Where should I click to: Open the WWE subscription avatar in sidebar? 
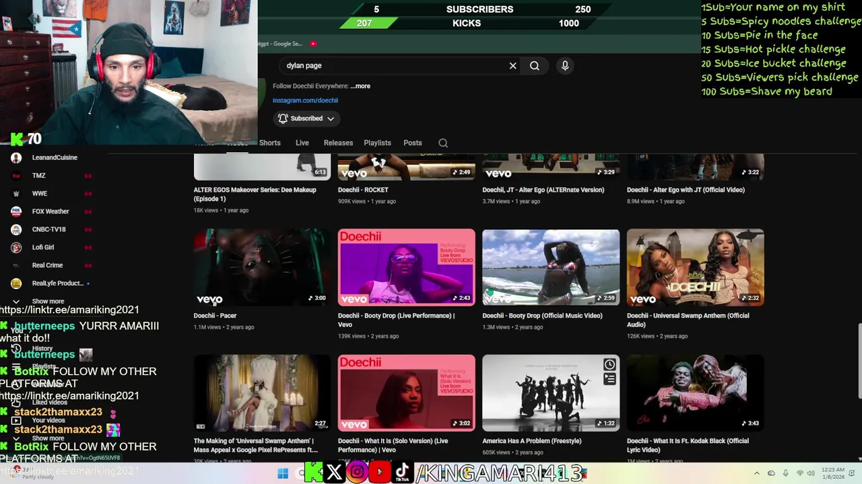[x=16, y=194]
